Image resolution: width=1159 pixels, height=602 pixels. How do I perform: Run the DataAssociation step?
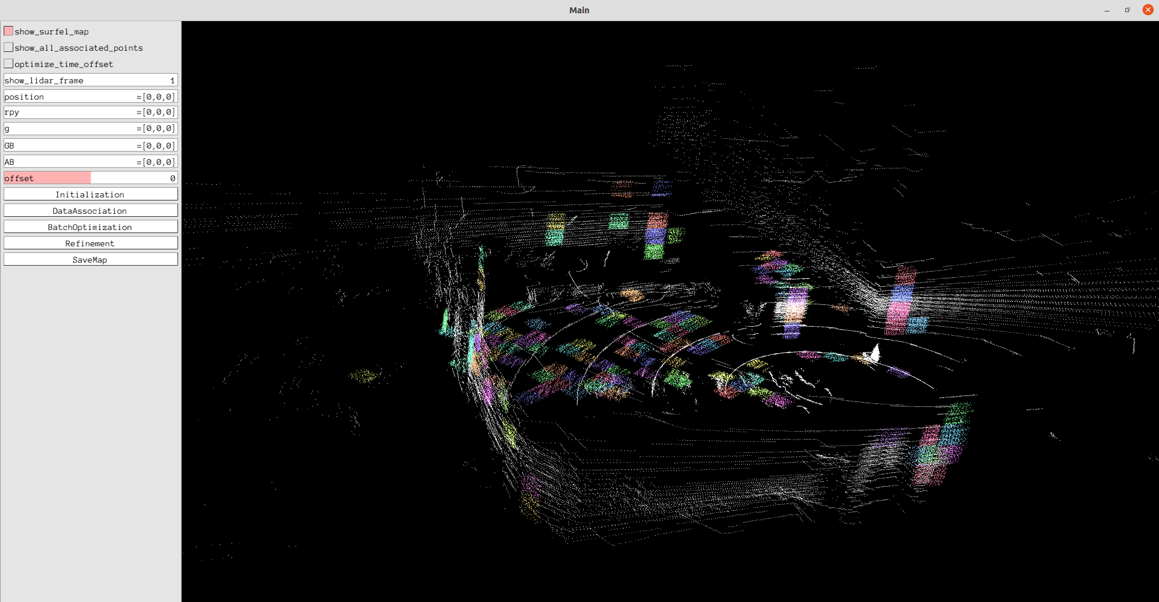click(91, 211)
